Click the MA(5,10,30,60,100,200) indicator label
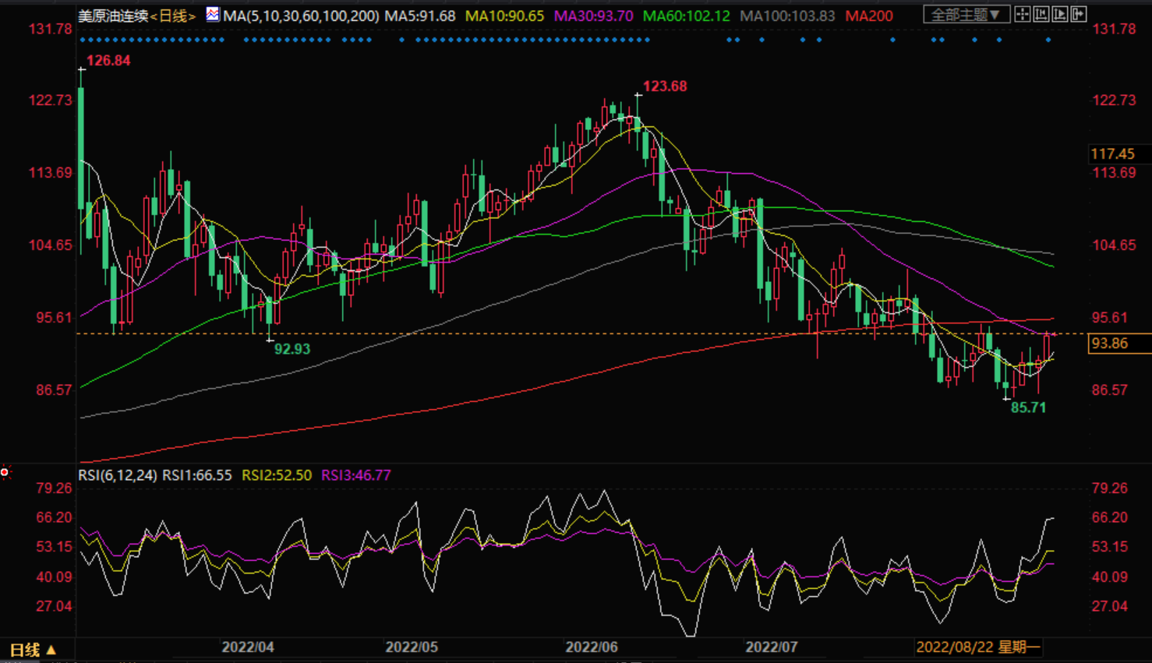The image size is (1152, 663). (301, 16)
